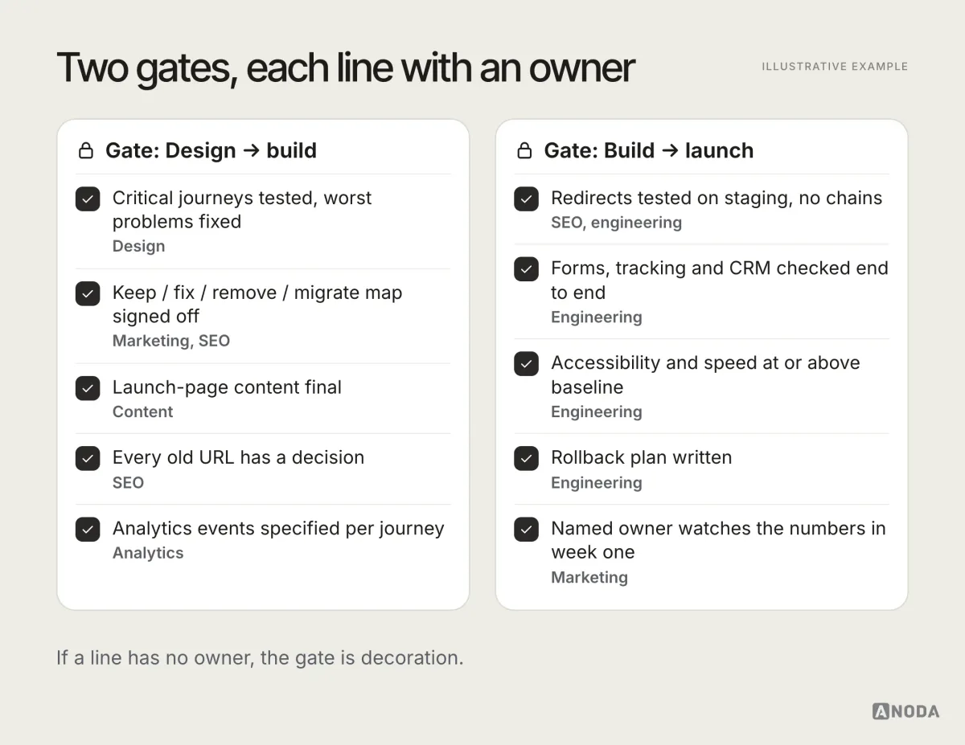Select the heading Two gates, each line with an owner
Image resolution: width=965 pixels, height=745 pixels.
tap(346, 68)
